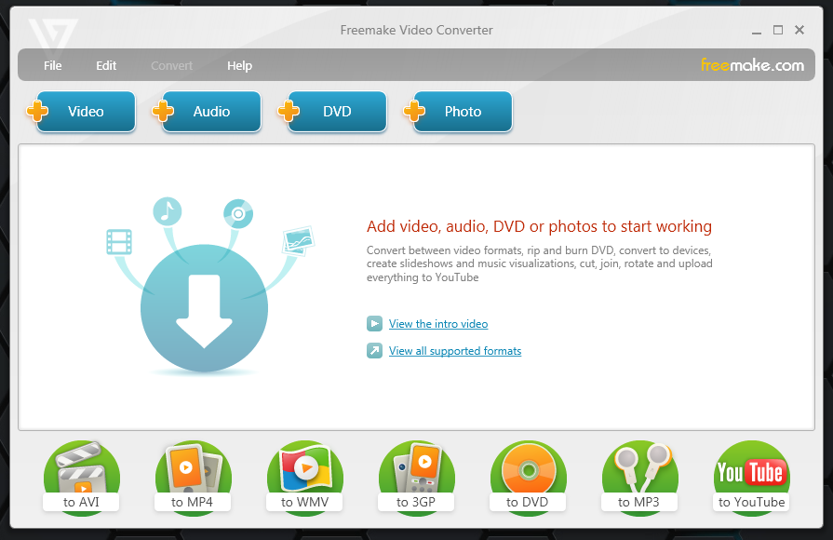Click the film strip graphic icon
The image size is (833, 540).
[x=119, y=242]
